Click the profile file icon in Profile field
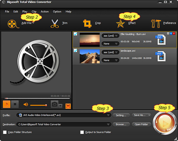The height and width of the screenshot is (141, 178). pos(20,115)
